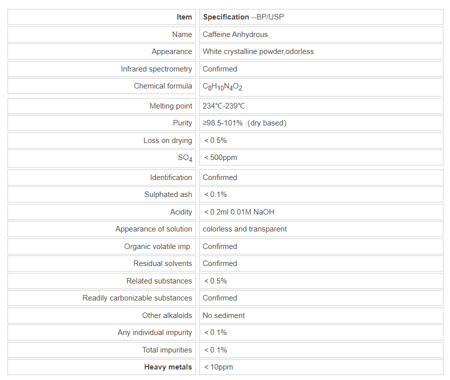Click the 'colorless and transparent' value cell
Viewport: 450px width, 380px height.
tap(244, 229)
